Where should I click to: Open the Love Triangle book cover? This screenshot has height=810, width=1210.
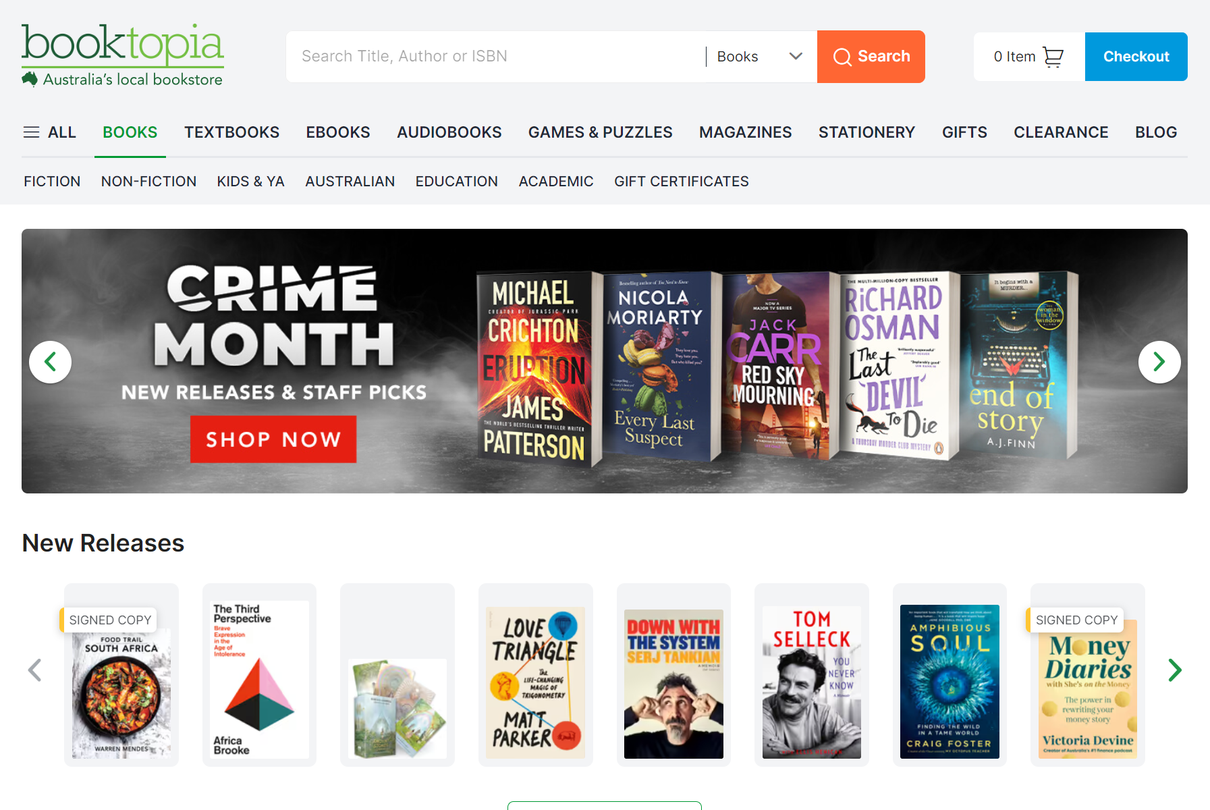(x=536, y=682)
